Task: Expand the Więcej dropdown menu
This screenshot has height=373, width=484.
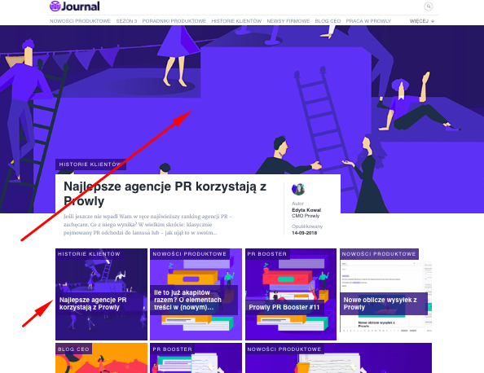Action: [x=421, y=21]
